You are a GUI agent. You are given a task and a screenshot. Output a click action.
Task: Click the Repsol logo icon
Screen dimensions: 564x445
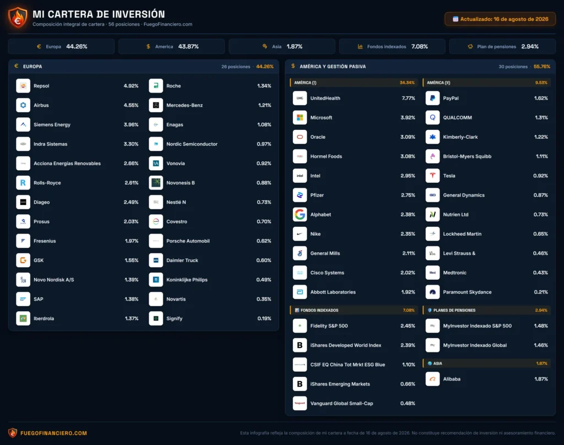[23, 86]
